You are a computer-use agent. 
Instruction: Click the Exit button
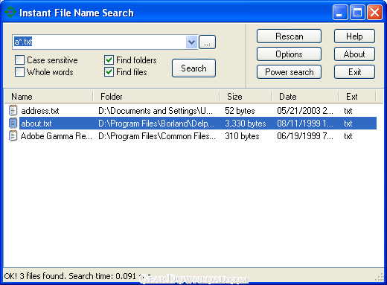(354, 72)
